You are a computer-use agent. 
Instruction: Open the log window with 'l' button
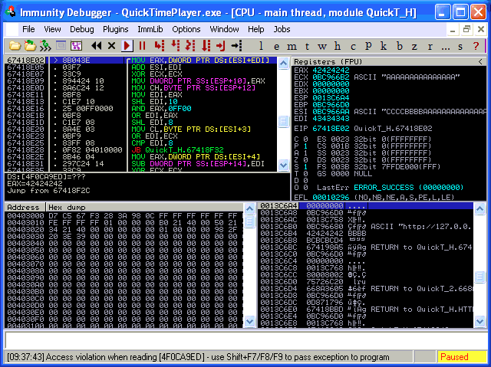tap(265, 46)
